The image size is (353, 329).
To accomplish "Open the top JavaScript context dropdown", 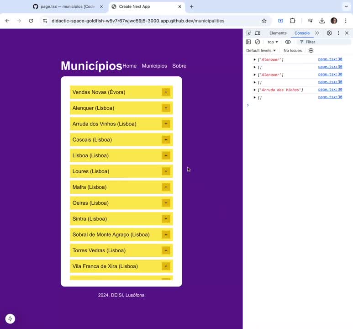I will click(273, 42).
